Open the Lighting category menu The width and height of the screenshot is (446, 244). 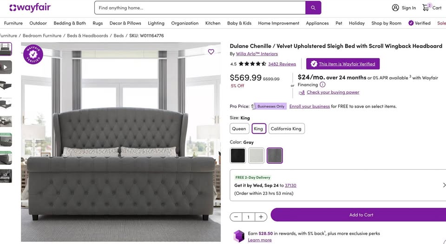click(x=156, y=23)
